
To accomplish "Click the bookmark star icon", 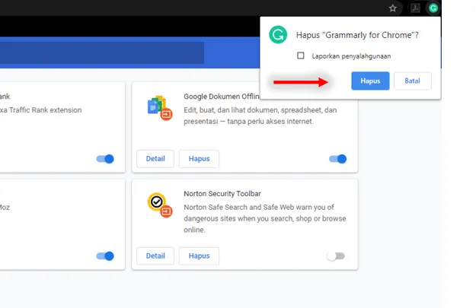I will (392, 8).
